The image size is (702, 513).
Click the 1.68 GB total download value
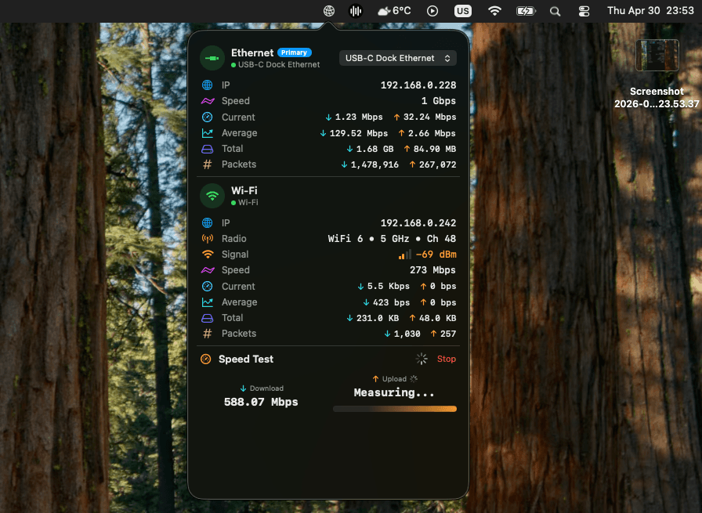tap(375, 149)
